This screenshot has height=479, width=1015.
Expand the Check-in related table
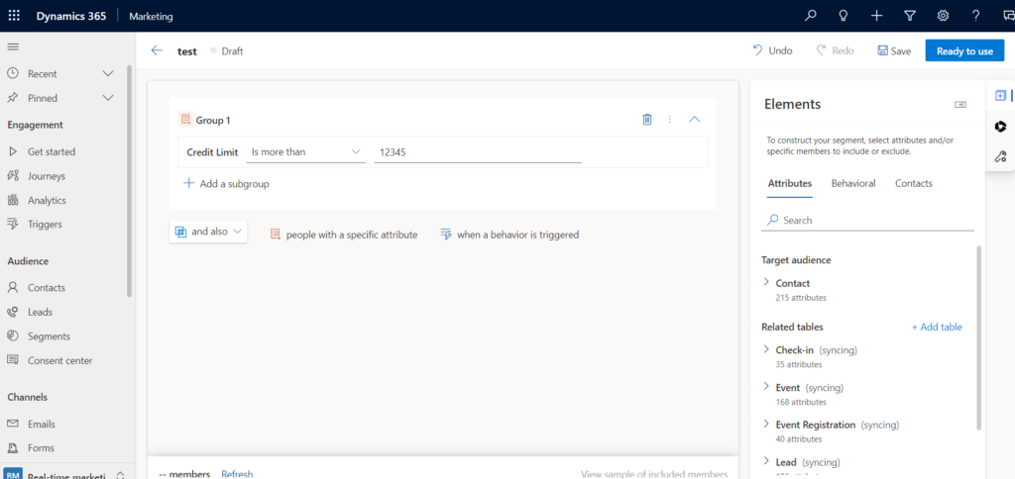766,349
